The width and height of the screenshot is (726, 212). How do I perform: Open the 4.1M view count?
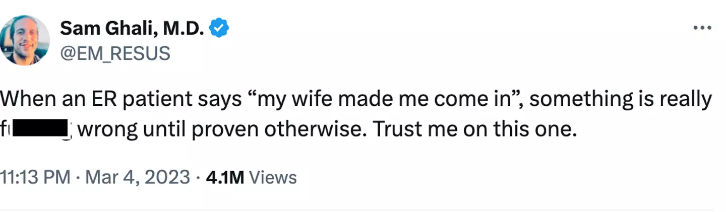click(x=225, y=177)
